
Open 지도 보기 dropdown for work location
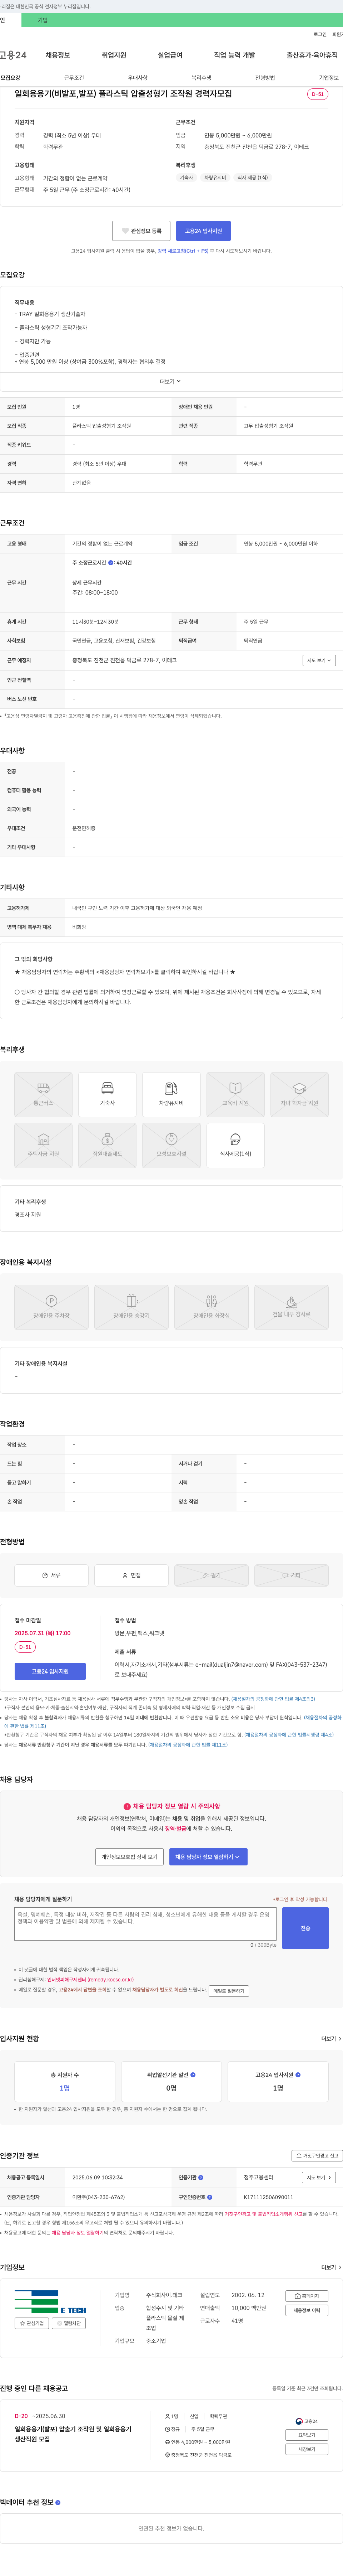coord(319,660)
